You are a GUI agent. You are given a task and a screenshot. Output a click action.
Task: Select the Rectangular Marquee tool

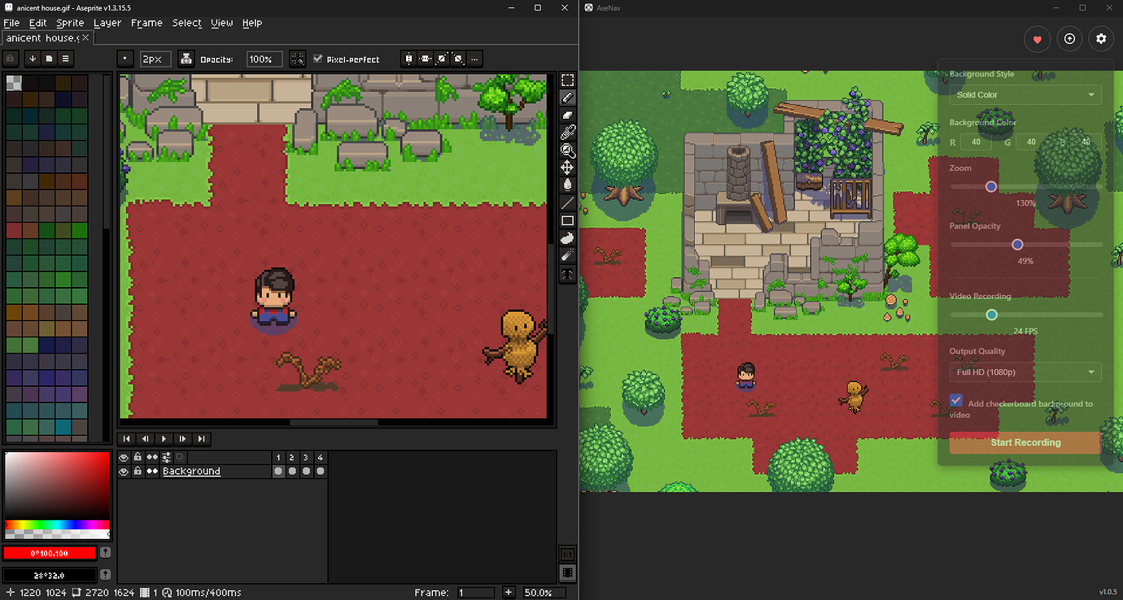(x=567, y=80)
